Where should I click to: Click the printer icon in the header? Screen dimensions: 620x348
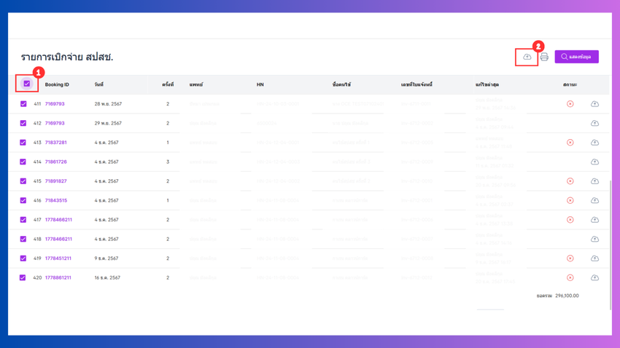pos(544,57)
